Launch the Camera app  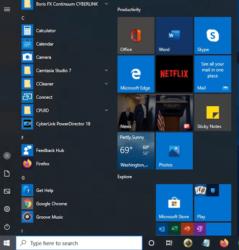(65, 57)
